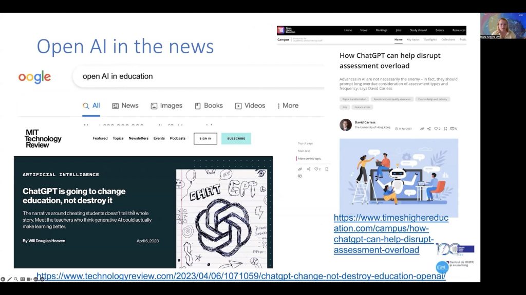This screenshot has height=295, width=526.
Task: Open Resources in THE navigation bar
Action: pyautogui.click(x=459, y=30)
